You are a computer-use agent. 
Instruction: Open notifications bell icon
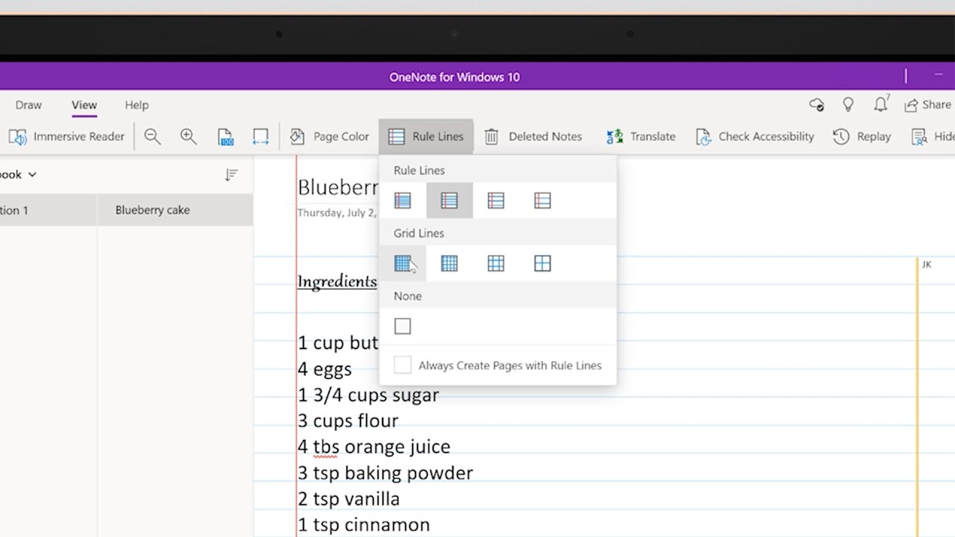[881, 104]
